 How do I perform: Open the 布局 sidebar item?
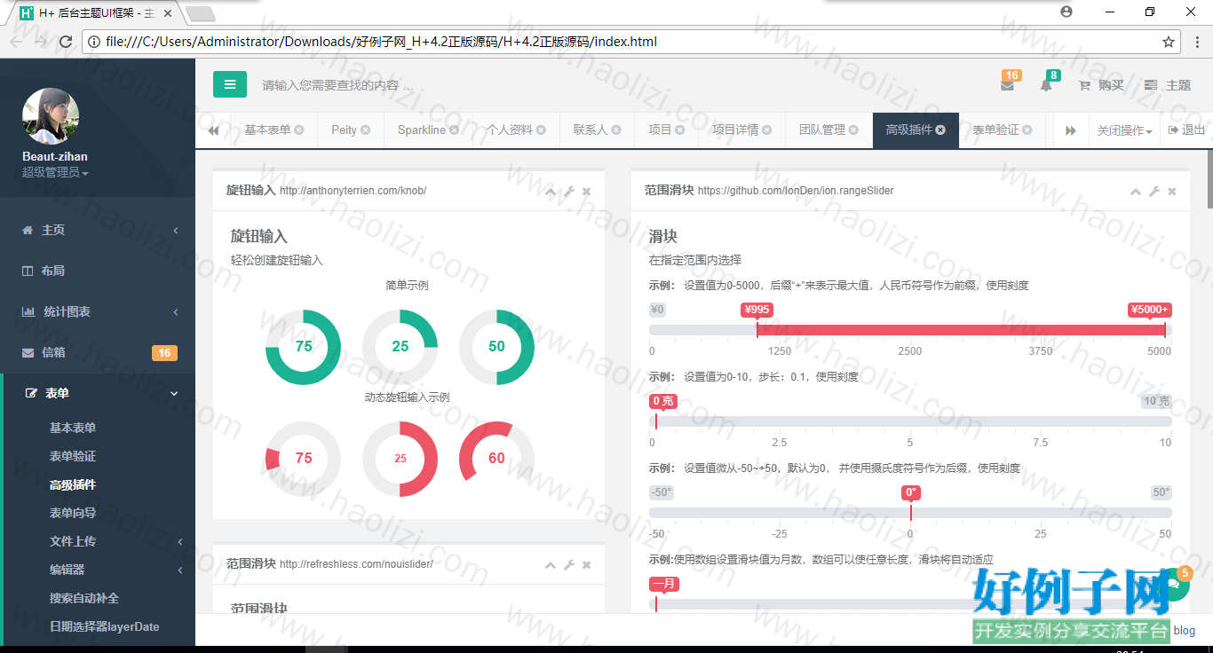coord(98,271)
